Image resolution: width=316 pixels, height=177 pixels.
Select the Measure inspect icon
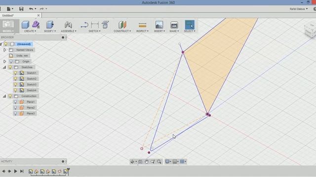pyautogui.click(x=142, y=25)
